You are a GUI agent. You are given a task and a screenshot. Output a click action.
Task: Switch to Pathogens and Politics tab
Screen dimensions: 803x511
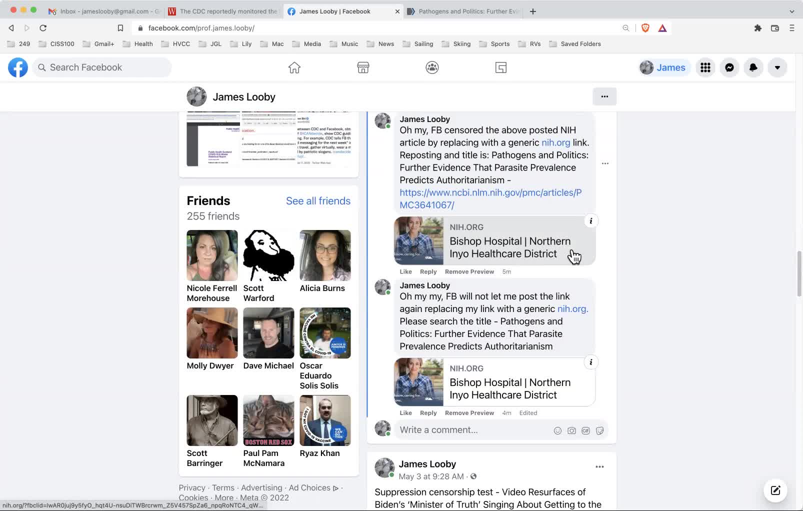click(x=463, y=11)
